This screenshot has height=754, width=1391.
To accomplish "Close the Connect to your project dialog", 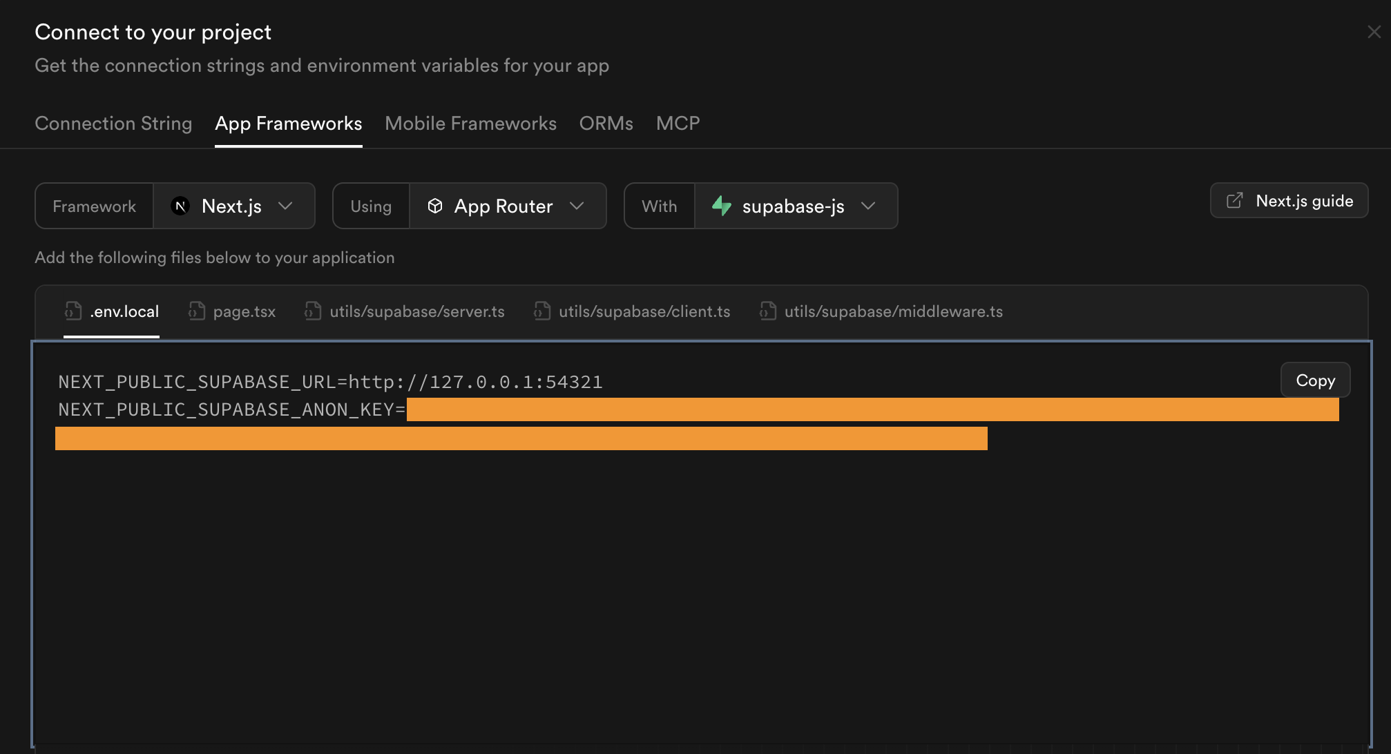I will [x=1374, y=32].
